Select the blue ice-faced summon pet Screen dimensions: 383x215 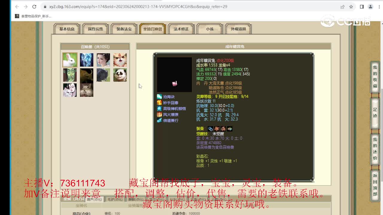coord(87,60)
